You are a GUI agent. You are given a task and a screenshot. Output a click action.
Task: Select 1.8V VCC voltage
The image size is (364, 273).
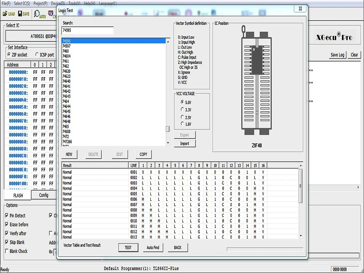click(182, 124)
